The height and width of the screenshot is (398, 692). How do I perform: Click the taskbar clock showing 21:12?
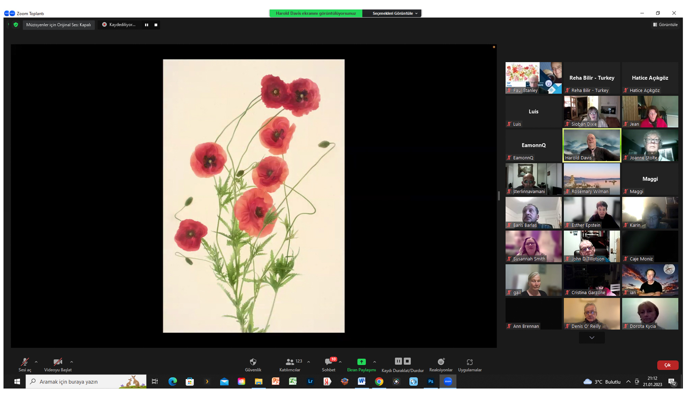coord(653,381)
